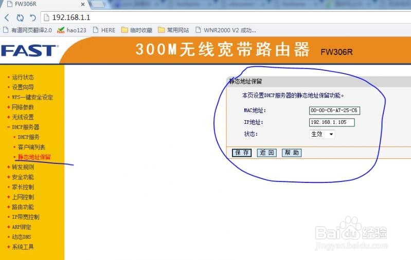The width and height of the screenshot is (411, 260).
Task: Expand the 网络参数 menu
Action: tap(23, 107)
